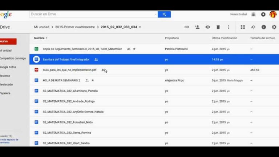This screenshot has height=157, width=279.
Task: Click shared people icon on HOJA DE RUTA row
Action: tap(87, 80)
